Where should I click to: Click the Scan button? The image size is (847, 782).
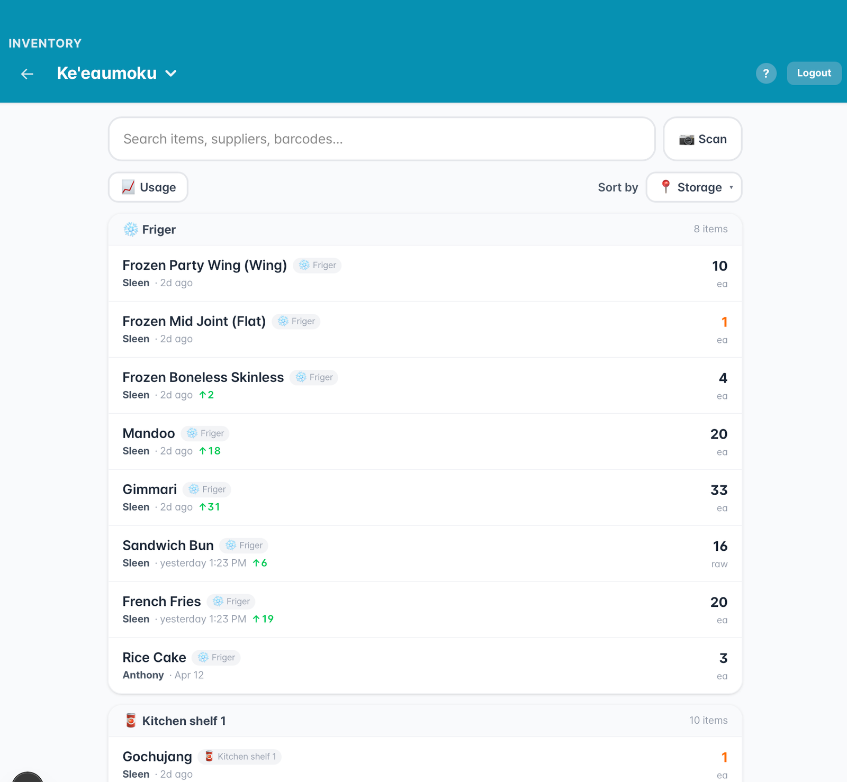click(702, 139)
